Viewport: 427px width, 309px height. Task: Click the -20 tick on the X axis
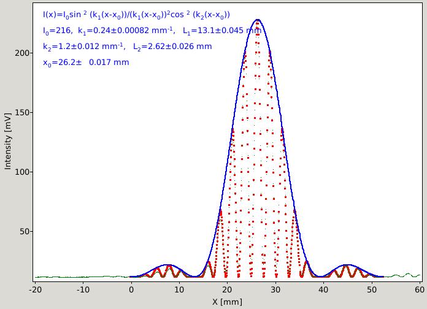pyautogui.click(x=36, y=289)
